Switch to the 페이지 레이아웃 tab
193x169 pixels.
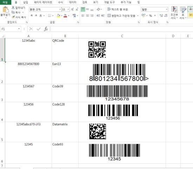pyautogui.click(x=43, y=2)
